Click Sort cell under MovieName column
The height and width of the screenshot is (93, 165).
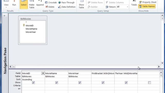(x=56, y=80)
